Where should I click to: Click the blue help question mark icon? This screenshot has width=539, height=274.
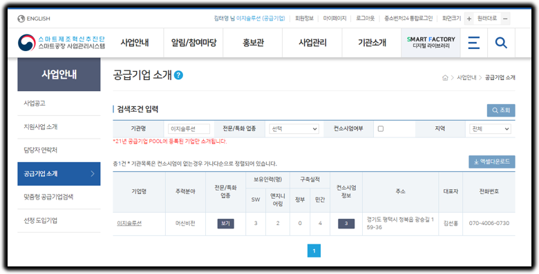[178, 75]
